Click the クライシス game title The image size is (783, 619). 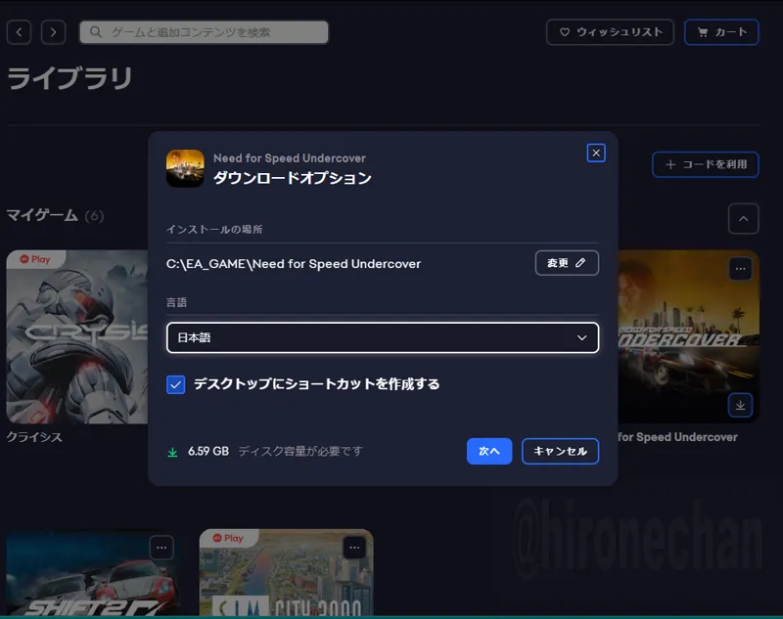pyautogui.click(x=34, y=437)
